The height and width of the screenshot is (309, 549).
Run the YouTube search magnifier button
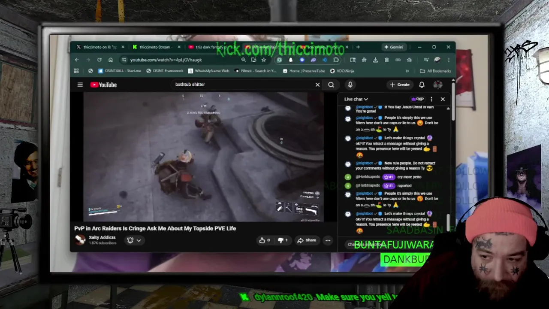331,85
